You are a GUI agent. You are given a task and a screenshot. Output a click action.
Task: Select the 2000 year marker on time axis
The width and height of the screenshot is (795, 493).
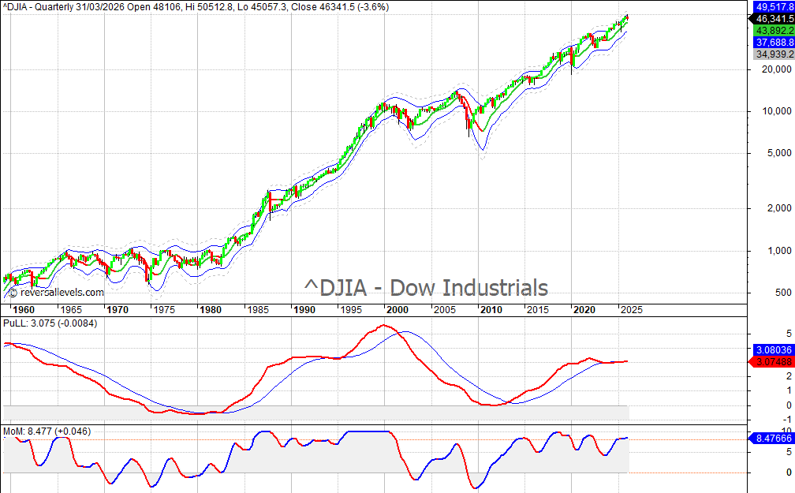[x=396, y=310]
